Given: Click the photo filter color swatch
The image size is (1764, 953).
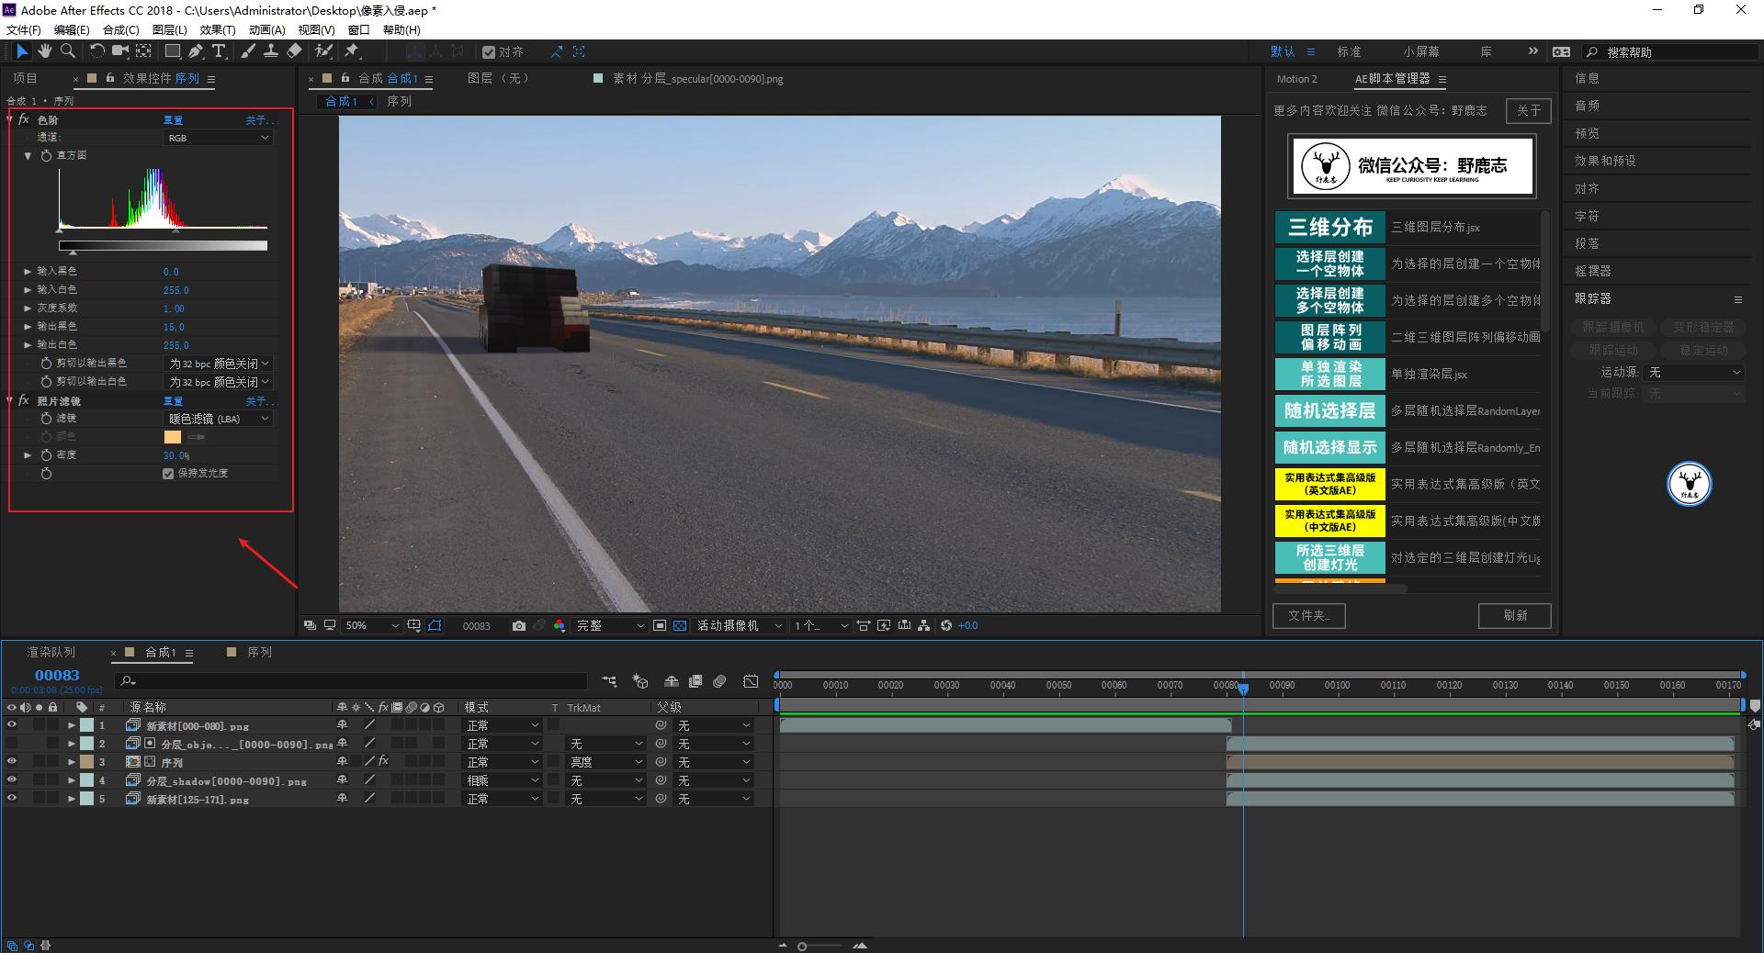Looking at the screenshot, I should [173, 437].
